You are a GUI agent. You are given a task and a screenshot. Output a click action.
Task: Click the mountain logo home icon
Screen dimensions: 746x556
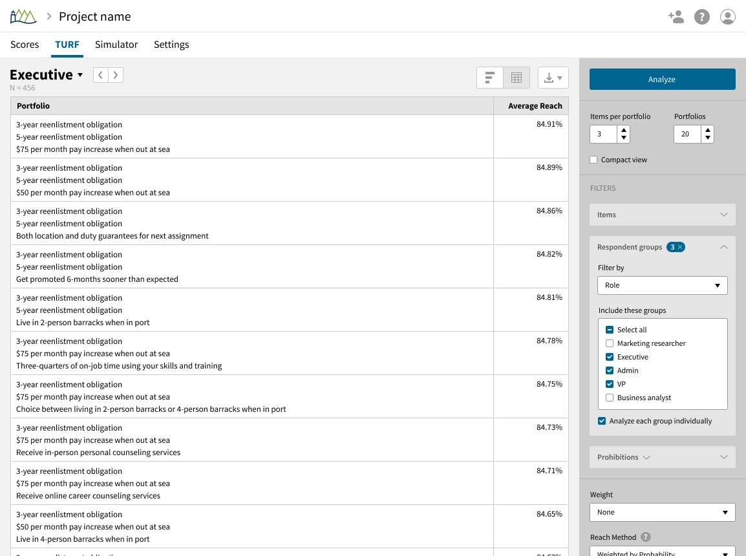click(x=23, y=16)
